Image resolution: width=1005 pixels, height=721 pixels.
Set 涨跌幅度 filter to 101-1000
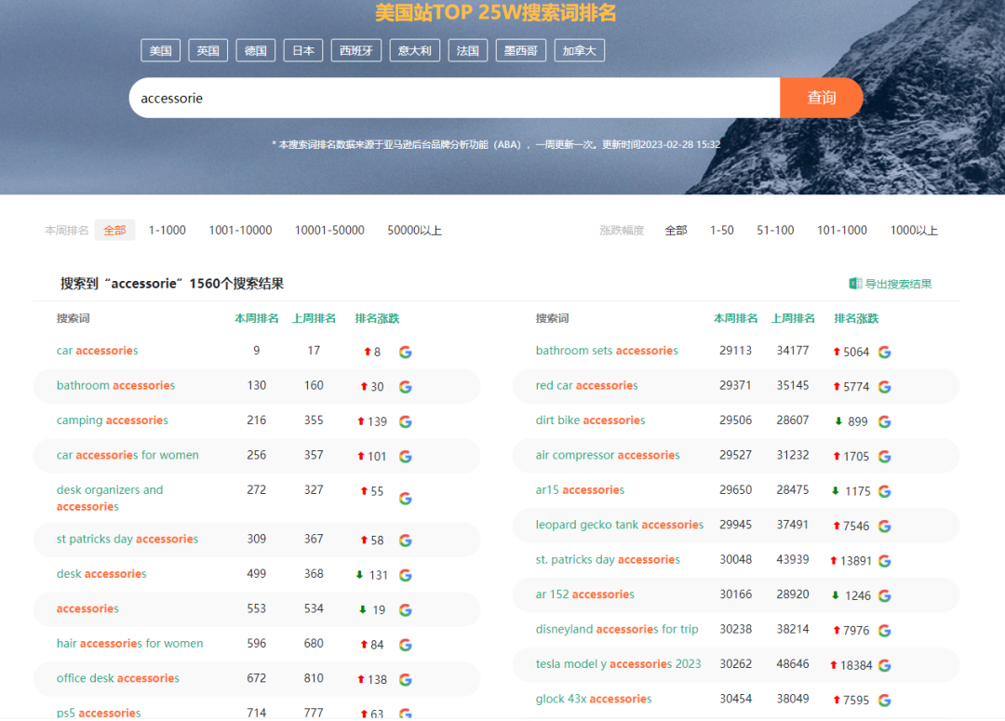841,230
